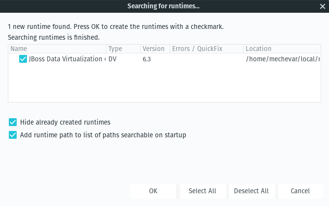Click the Location column header
This screenshot has width=329, height=206.
pos(282,49)
